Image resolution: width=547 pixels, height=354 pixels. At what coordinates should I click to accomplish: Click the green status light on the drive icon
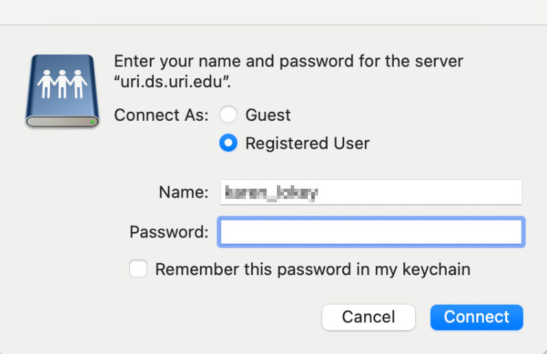point(92,122)
